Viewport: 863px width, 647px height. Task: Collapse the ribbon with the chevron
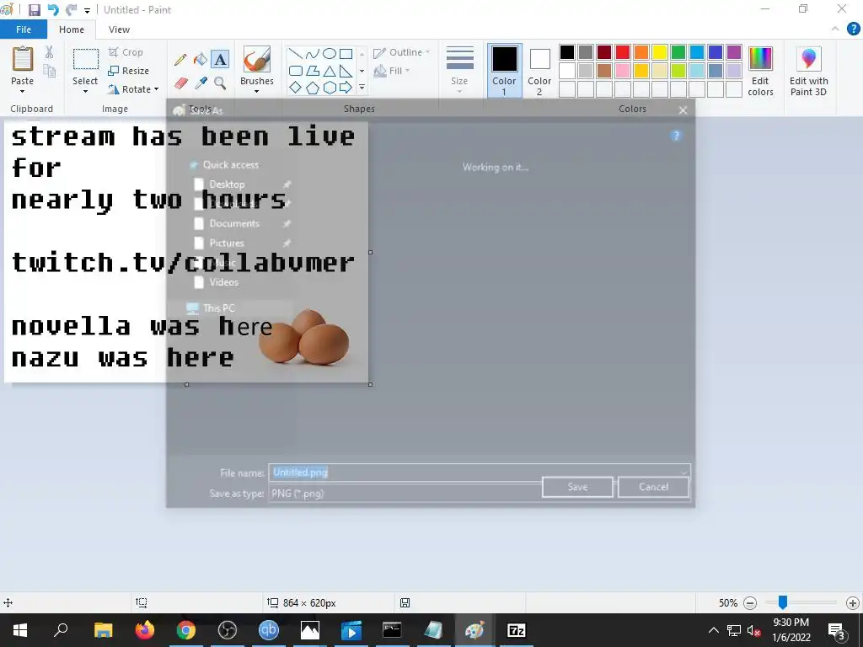835,29
